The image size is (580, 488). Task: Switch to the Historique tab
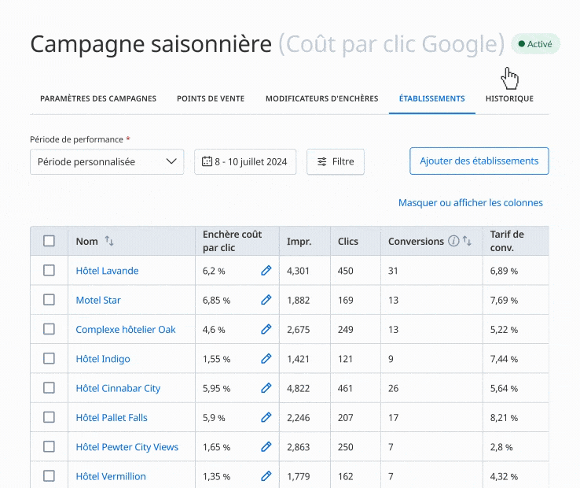pos(509,99)
